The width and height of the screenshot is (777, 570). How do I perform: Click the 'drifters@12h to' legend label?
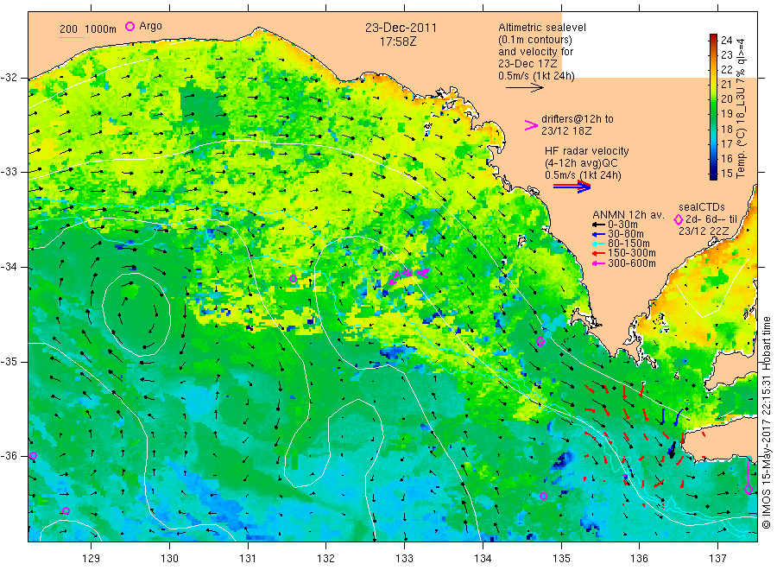(578, 119)
